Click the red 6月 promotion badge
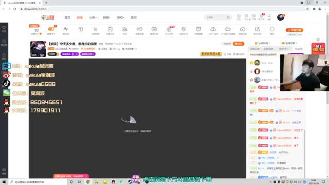 pyautogui.click(x=318, y=49)
